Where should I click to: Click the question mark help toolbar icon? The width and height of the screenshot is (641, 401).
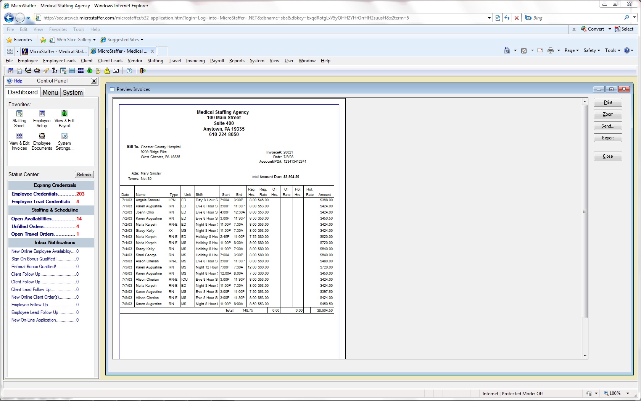pos(129,71)
